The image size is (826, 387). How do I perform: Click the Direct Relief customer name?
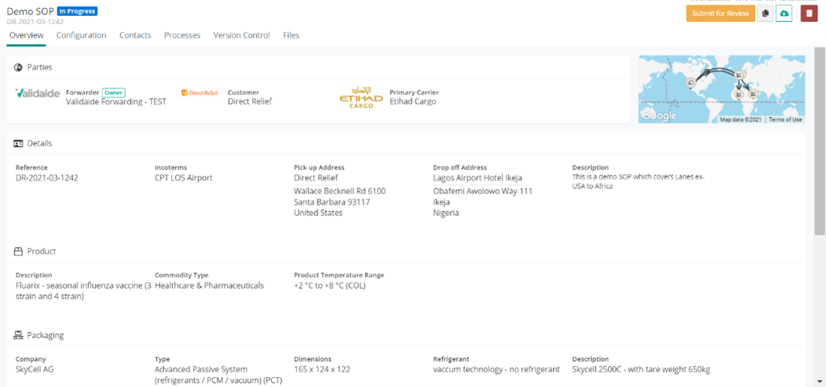[x=250, y=101]
